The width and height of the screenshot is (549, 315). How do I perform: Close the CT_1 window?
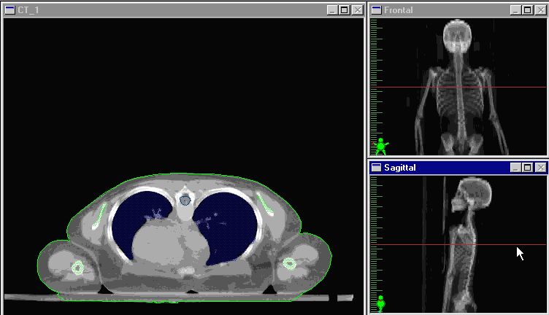[x=358, y=10]
